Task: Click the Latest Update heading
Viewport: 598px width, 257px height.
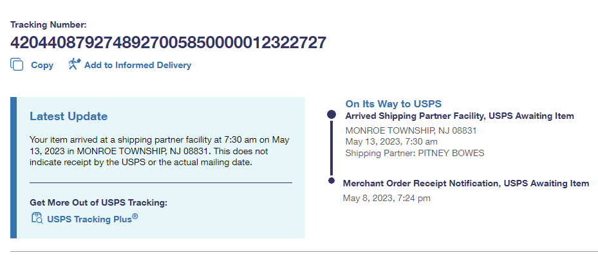Action: click(x=69, y=116)
